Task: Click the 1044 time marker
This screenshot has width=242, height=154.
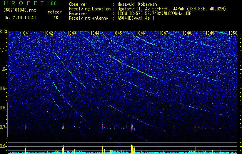Action: (x=95, y=33)
